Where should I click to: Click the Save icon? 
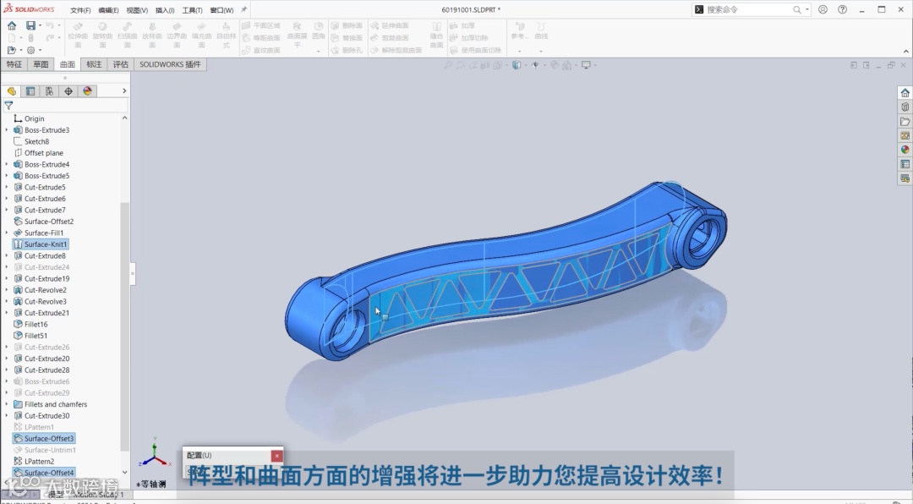pos(30,25)
